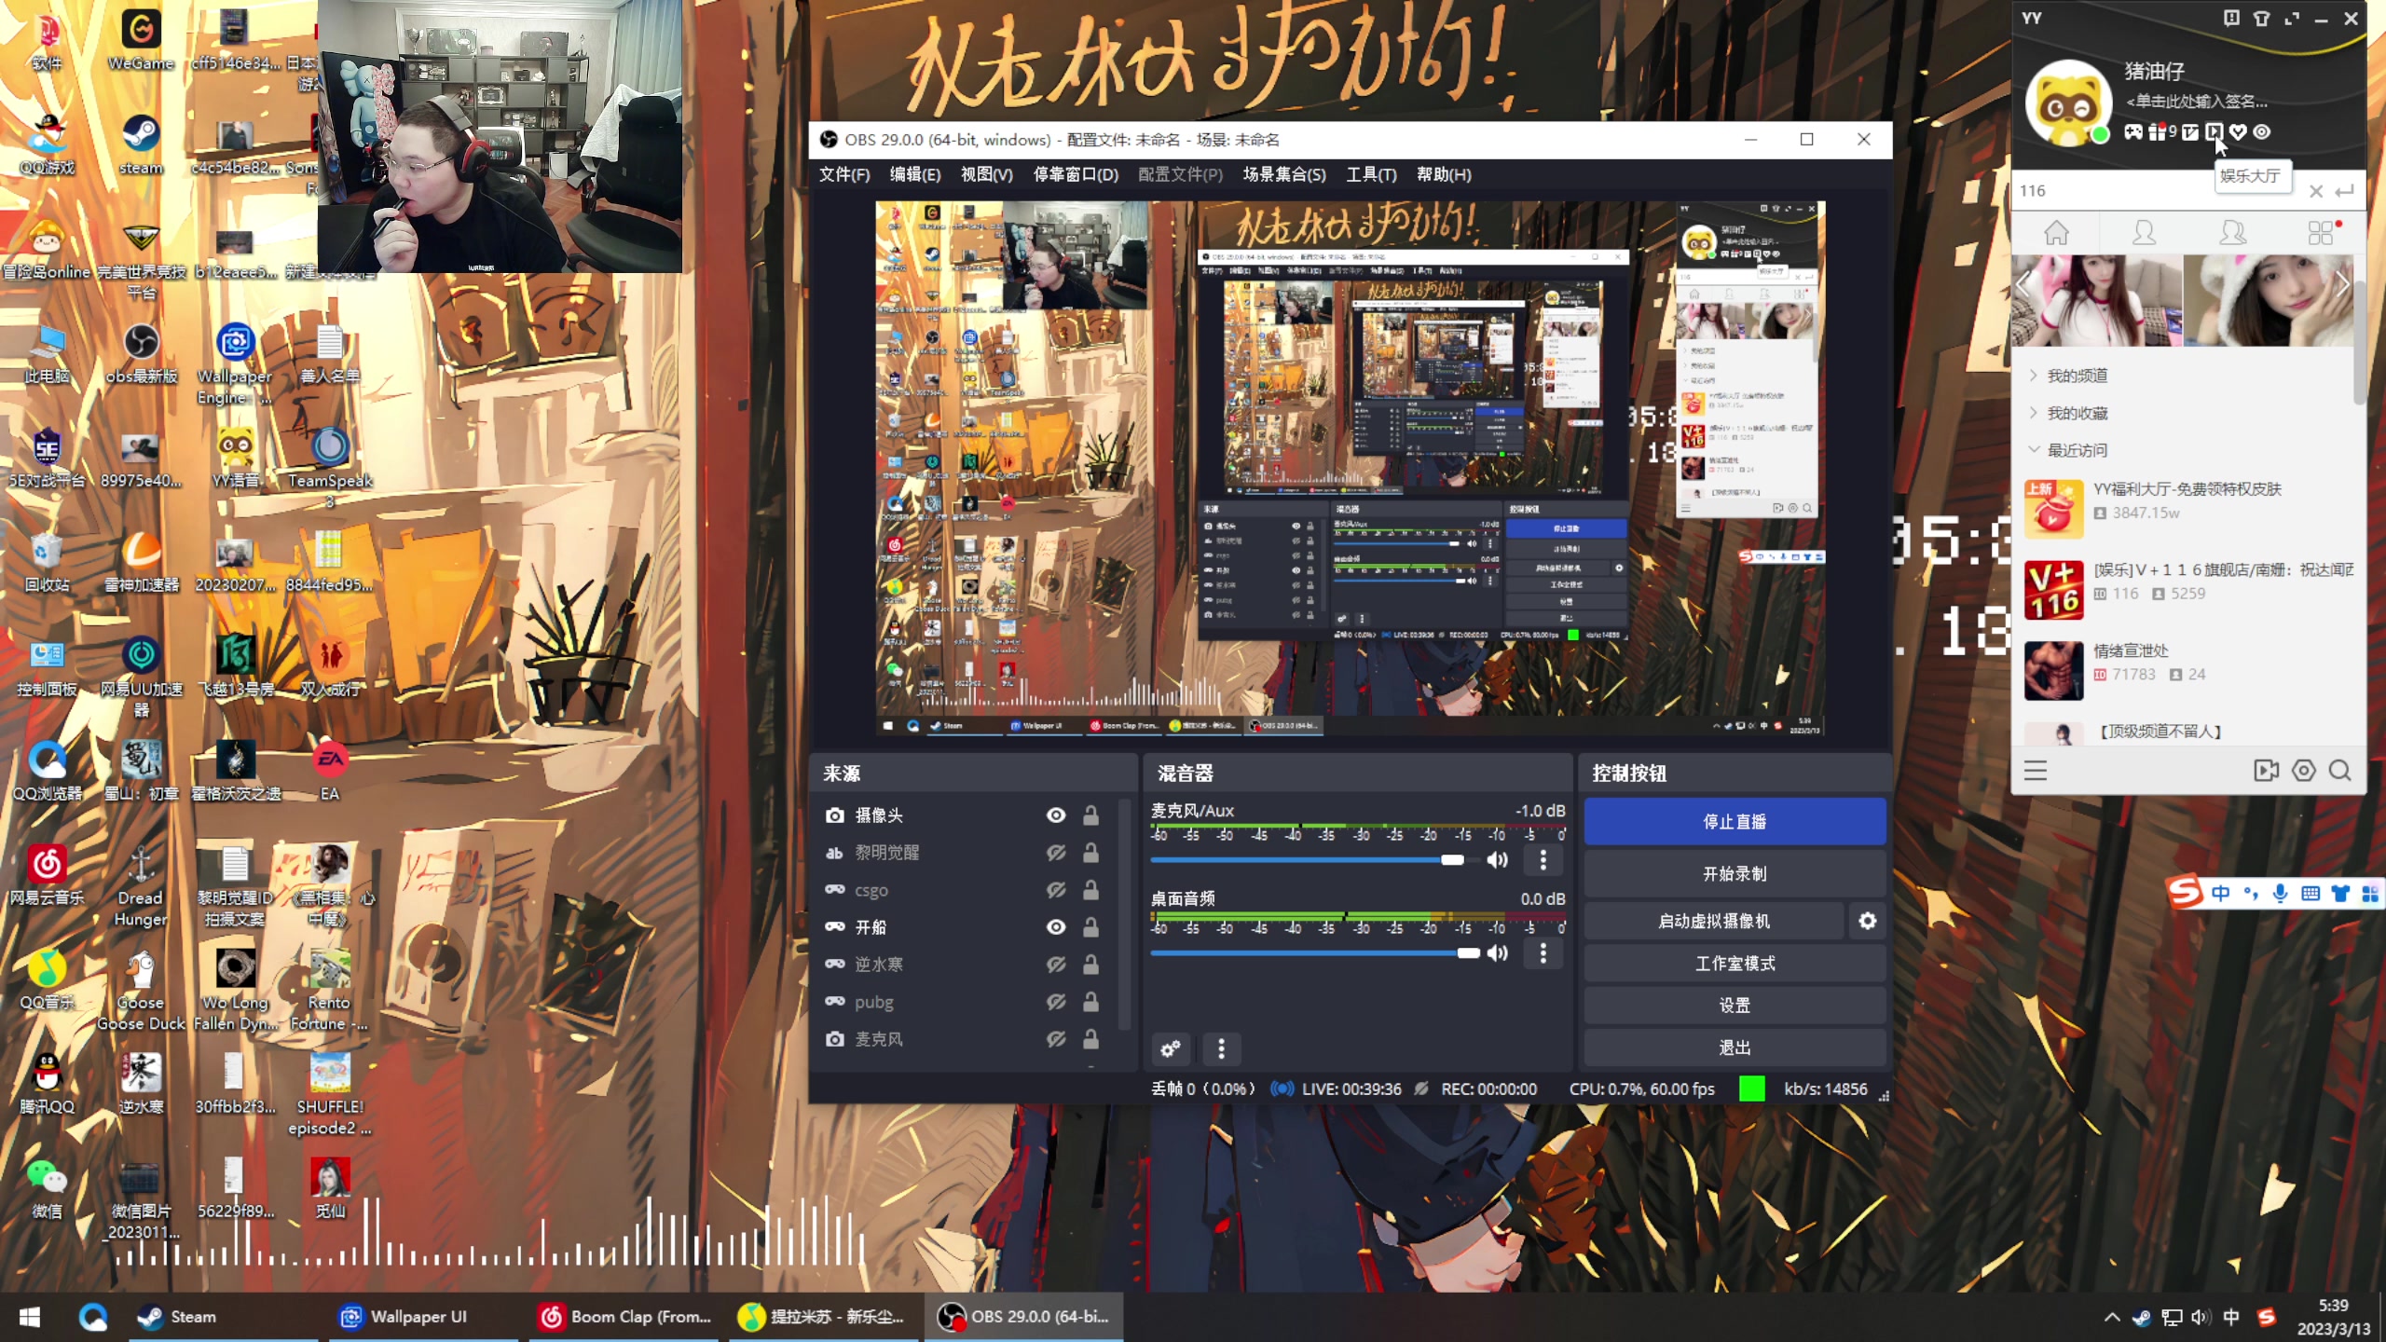2386x1342 pixels.
Task: Show the csgo source in OBS
Action: [x=1056, y=889]
